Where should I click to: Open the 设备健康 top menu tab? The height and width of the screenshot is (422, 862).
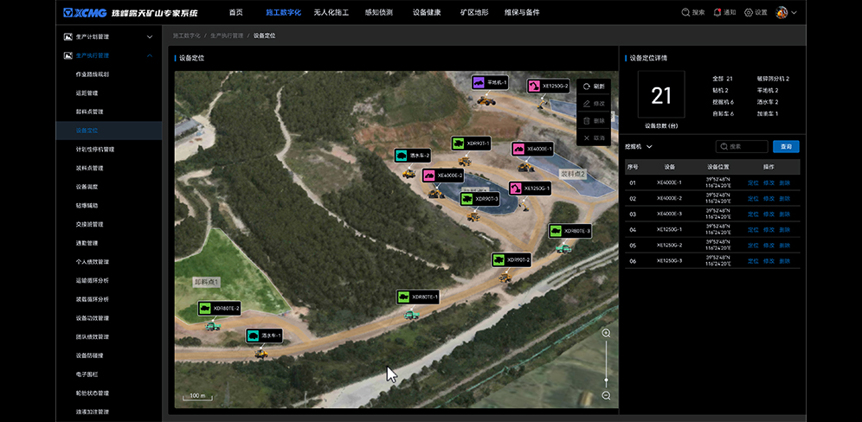427,12
